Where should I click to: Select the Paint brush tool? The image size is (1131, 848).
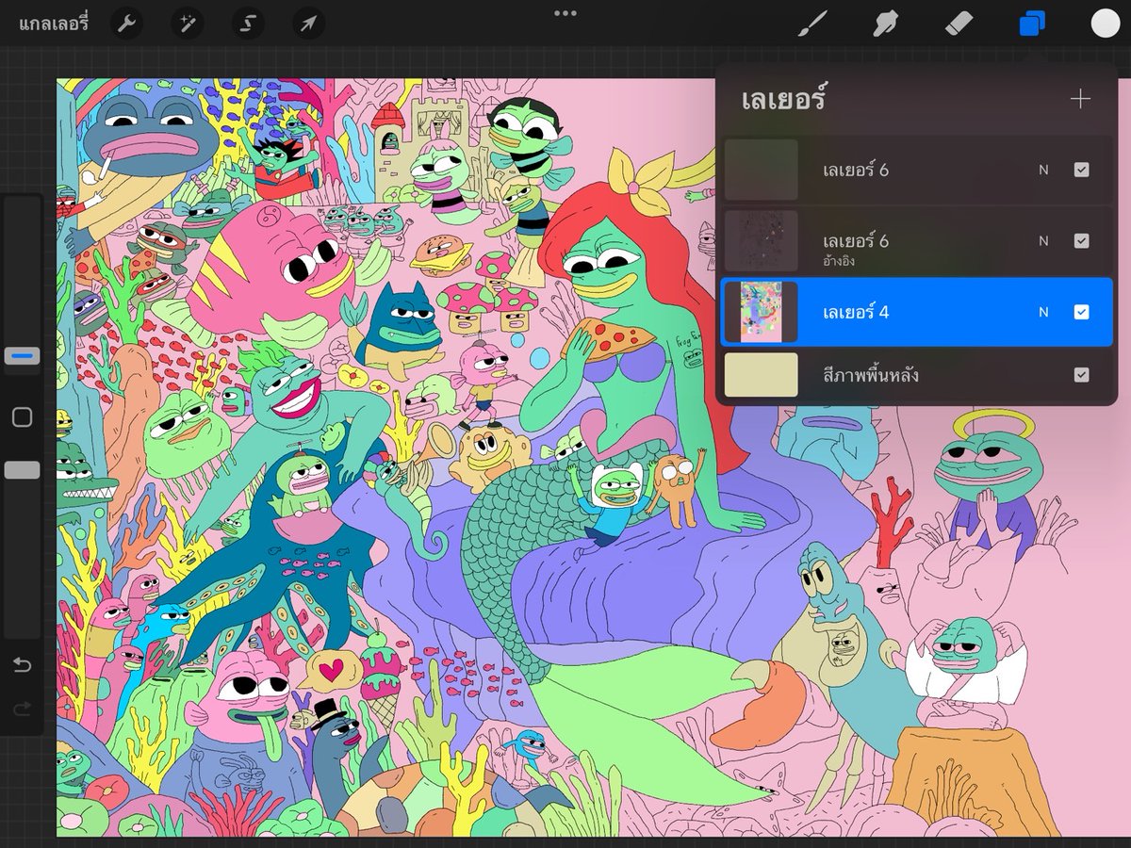tap(811, 23)
